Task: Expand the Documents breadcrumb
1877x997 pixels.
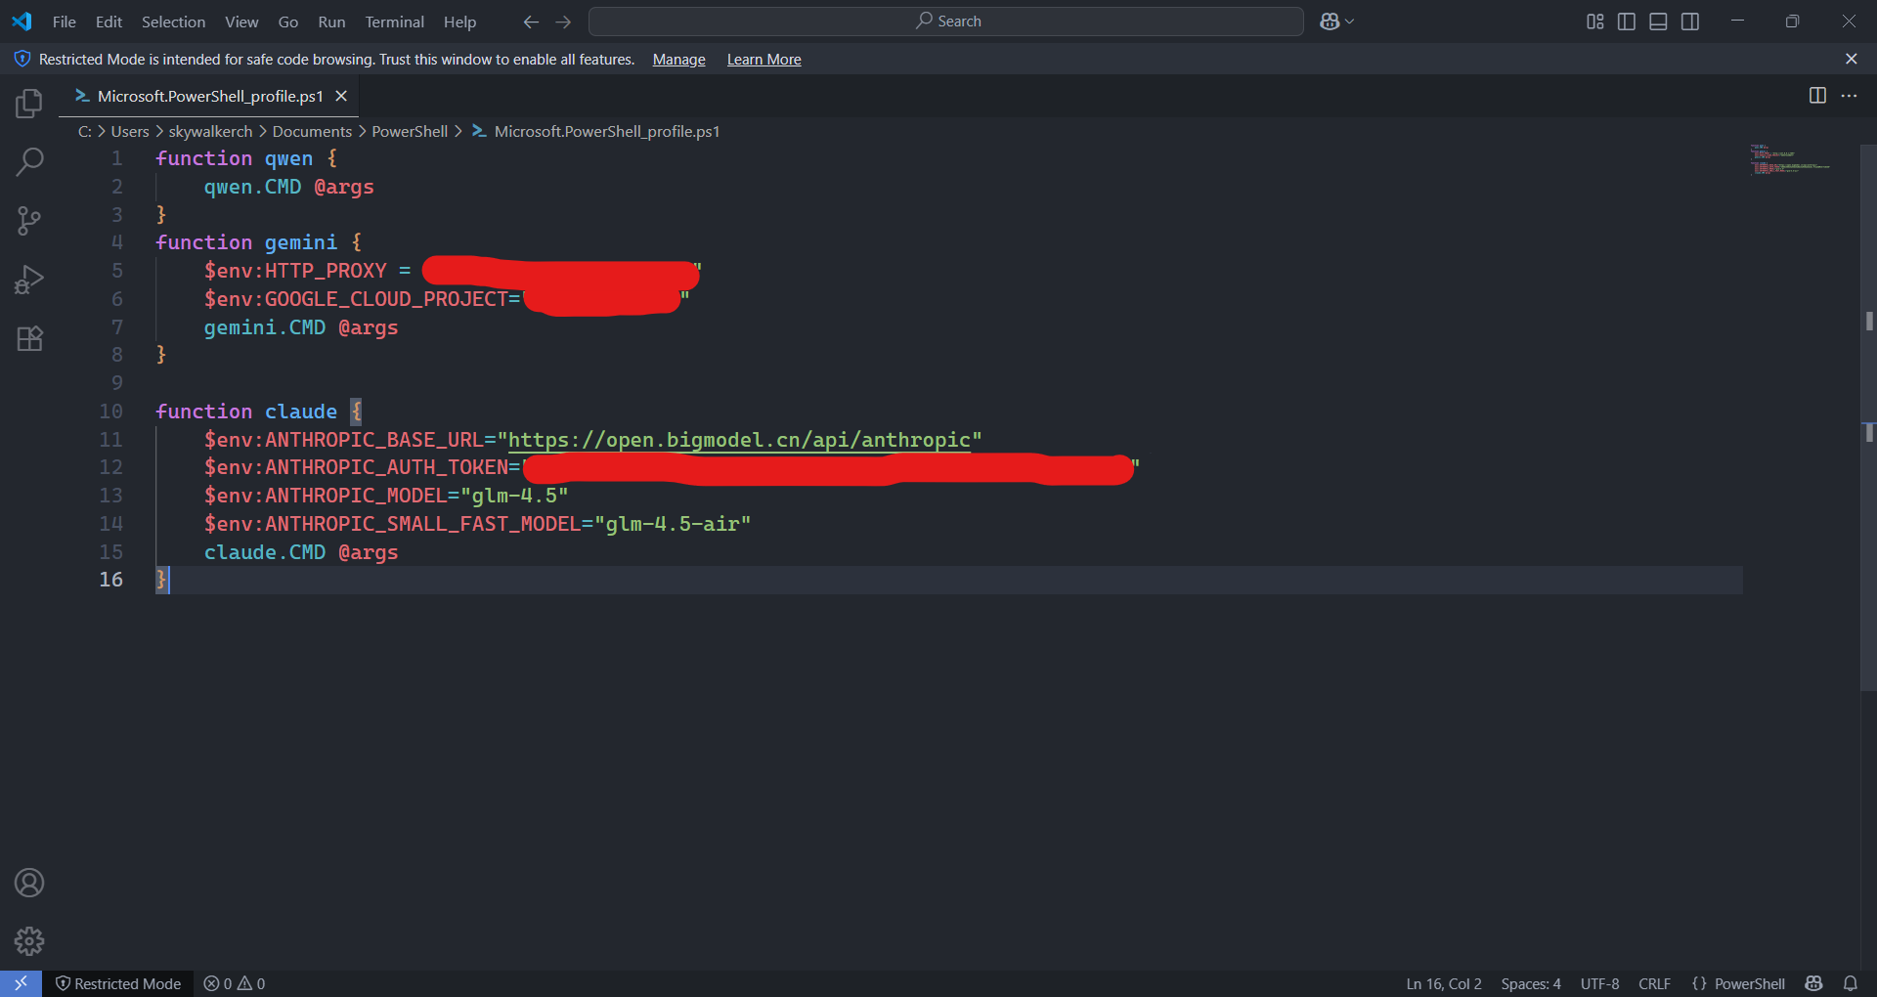Action: pos(312,131)
